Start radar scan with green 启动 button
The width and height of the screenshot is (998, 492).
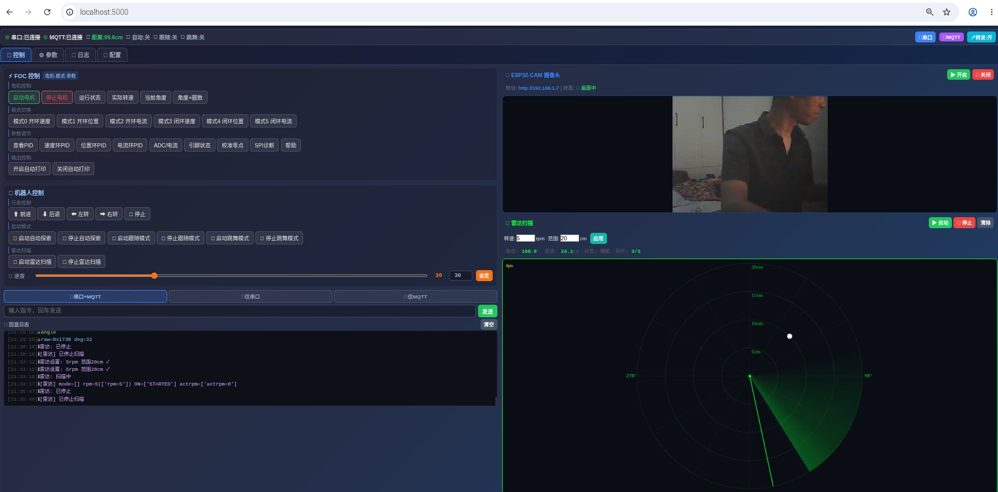pos(940,223)
